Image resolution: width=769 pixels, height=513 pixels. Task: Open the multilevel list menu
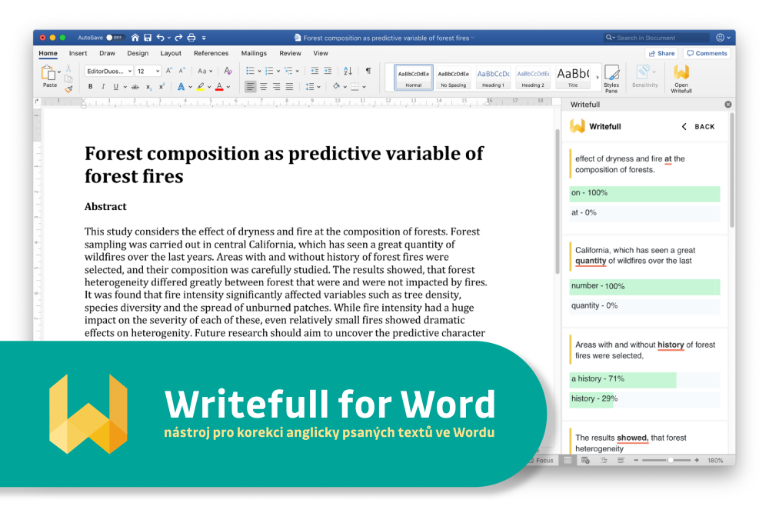coord(291,71)
